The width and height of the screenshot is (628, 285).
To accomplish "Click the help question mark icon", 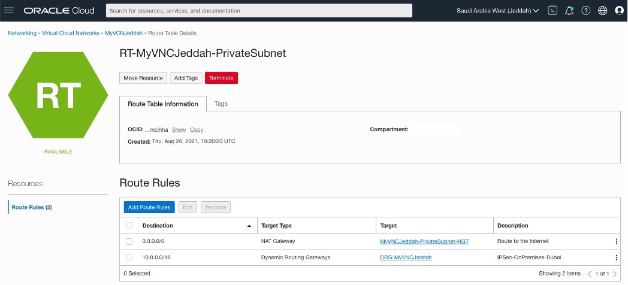I will [x=585, y=11].
